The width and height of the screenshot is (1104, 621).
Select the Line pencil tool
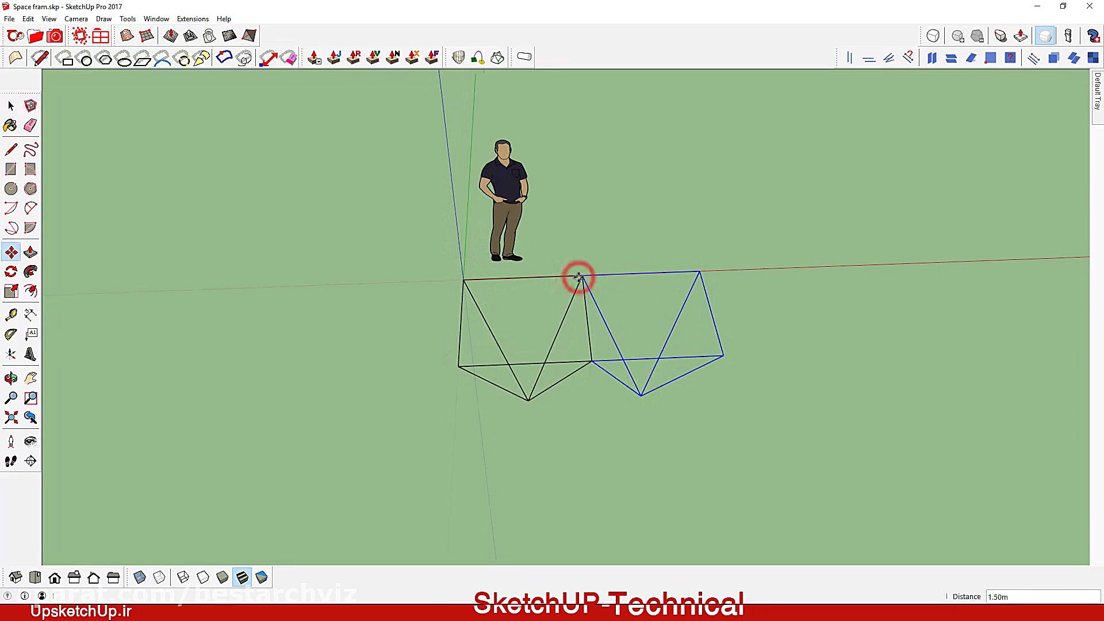tap(10, 150)
